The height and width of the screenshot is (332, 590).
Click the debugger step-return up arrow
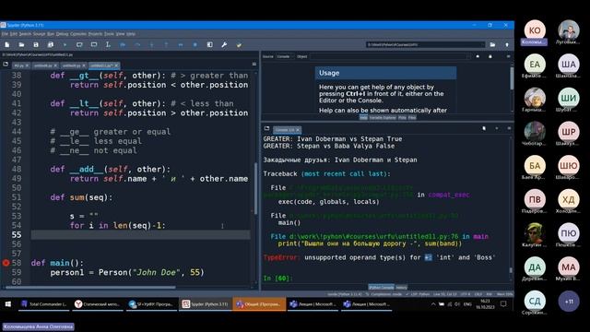point(166,45)
